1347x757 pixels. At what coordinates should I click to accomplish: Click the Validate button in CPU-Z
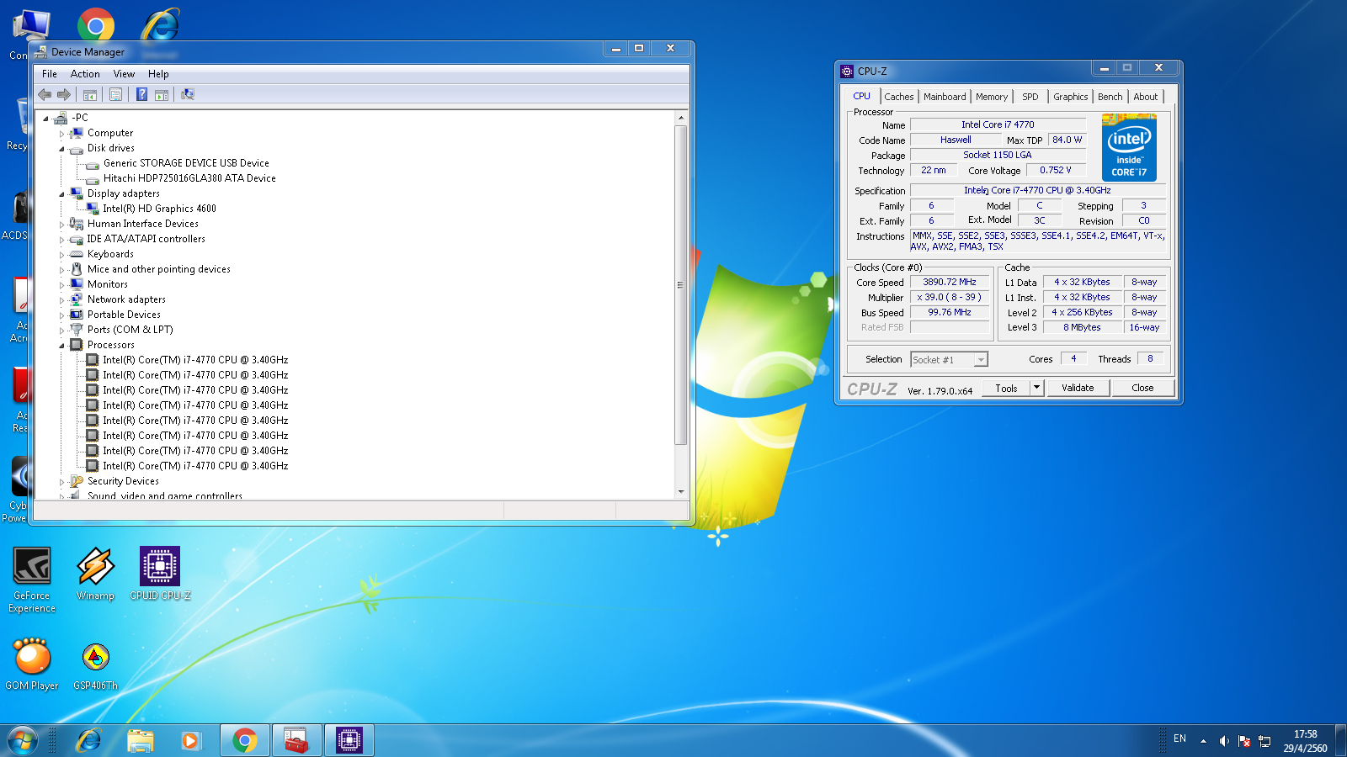pos(1078,388)
